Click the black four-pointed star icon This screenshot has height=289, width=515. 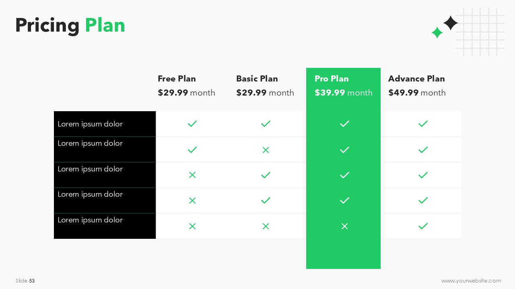click(x=451, y=23)
